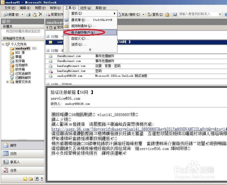Open the 转到 menu
Viewport: 227px width, 185px height.
click(55, 8)
